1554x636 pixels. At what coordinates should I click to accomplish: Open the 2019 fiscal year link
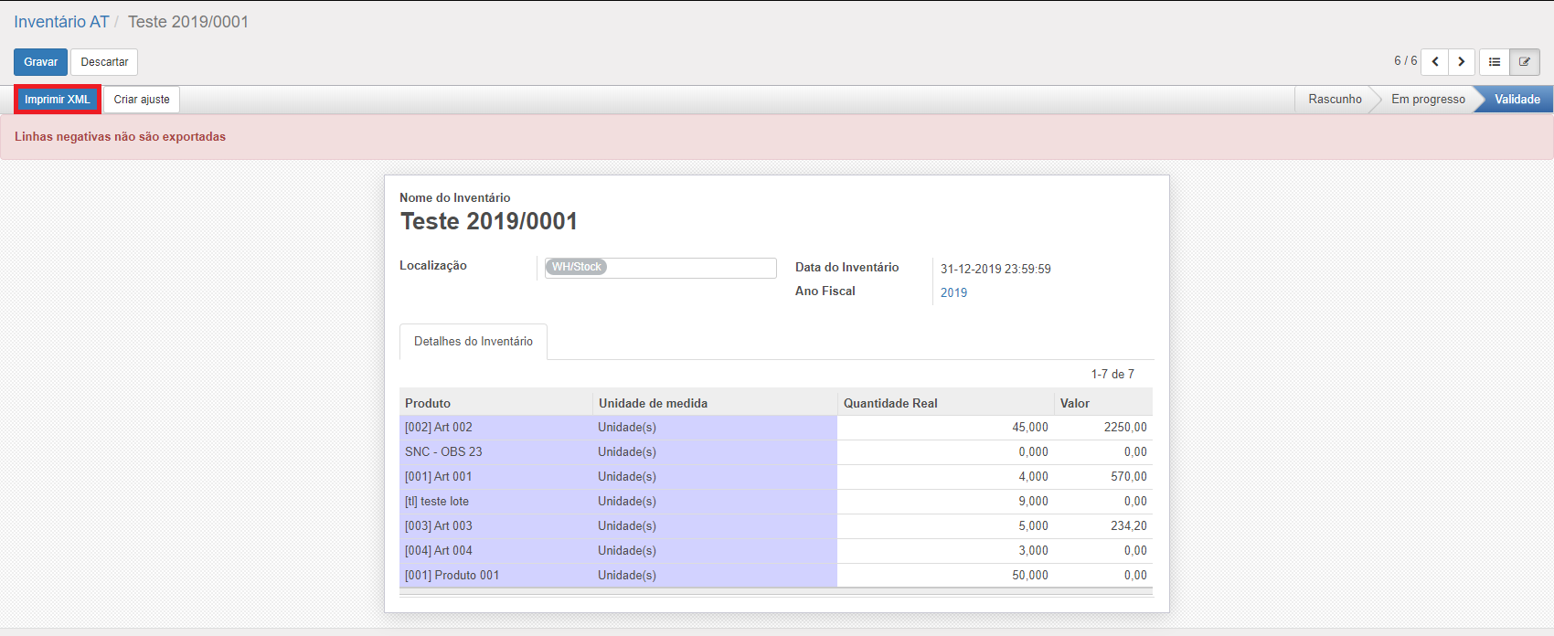[x=953, y=293]
